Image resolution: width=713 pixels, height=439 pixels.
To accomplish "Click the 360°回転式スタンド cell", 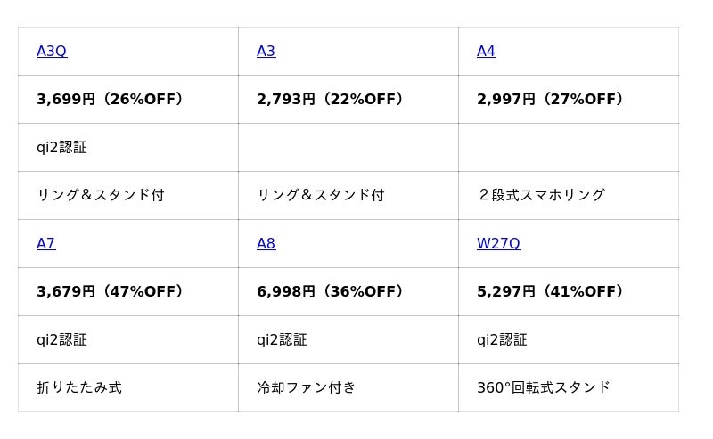I will (544, 388).
